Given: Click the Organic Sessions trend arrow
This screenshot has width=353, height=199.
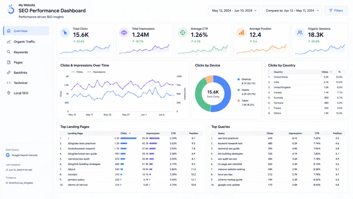Looking at the screenshot, I should pyautogui.click(x=309, y=41).
